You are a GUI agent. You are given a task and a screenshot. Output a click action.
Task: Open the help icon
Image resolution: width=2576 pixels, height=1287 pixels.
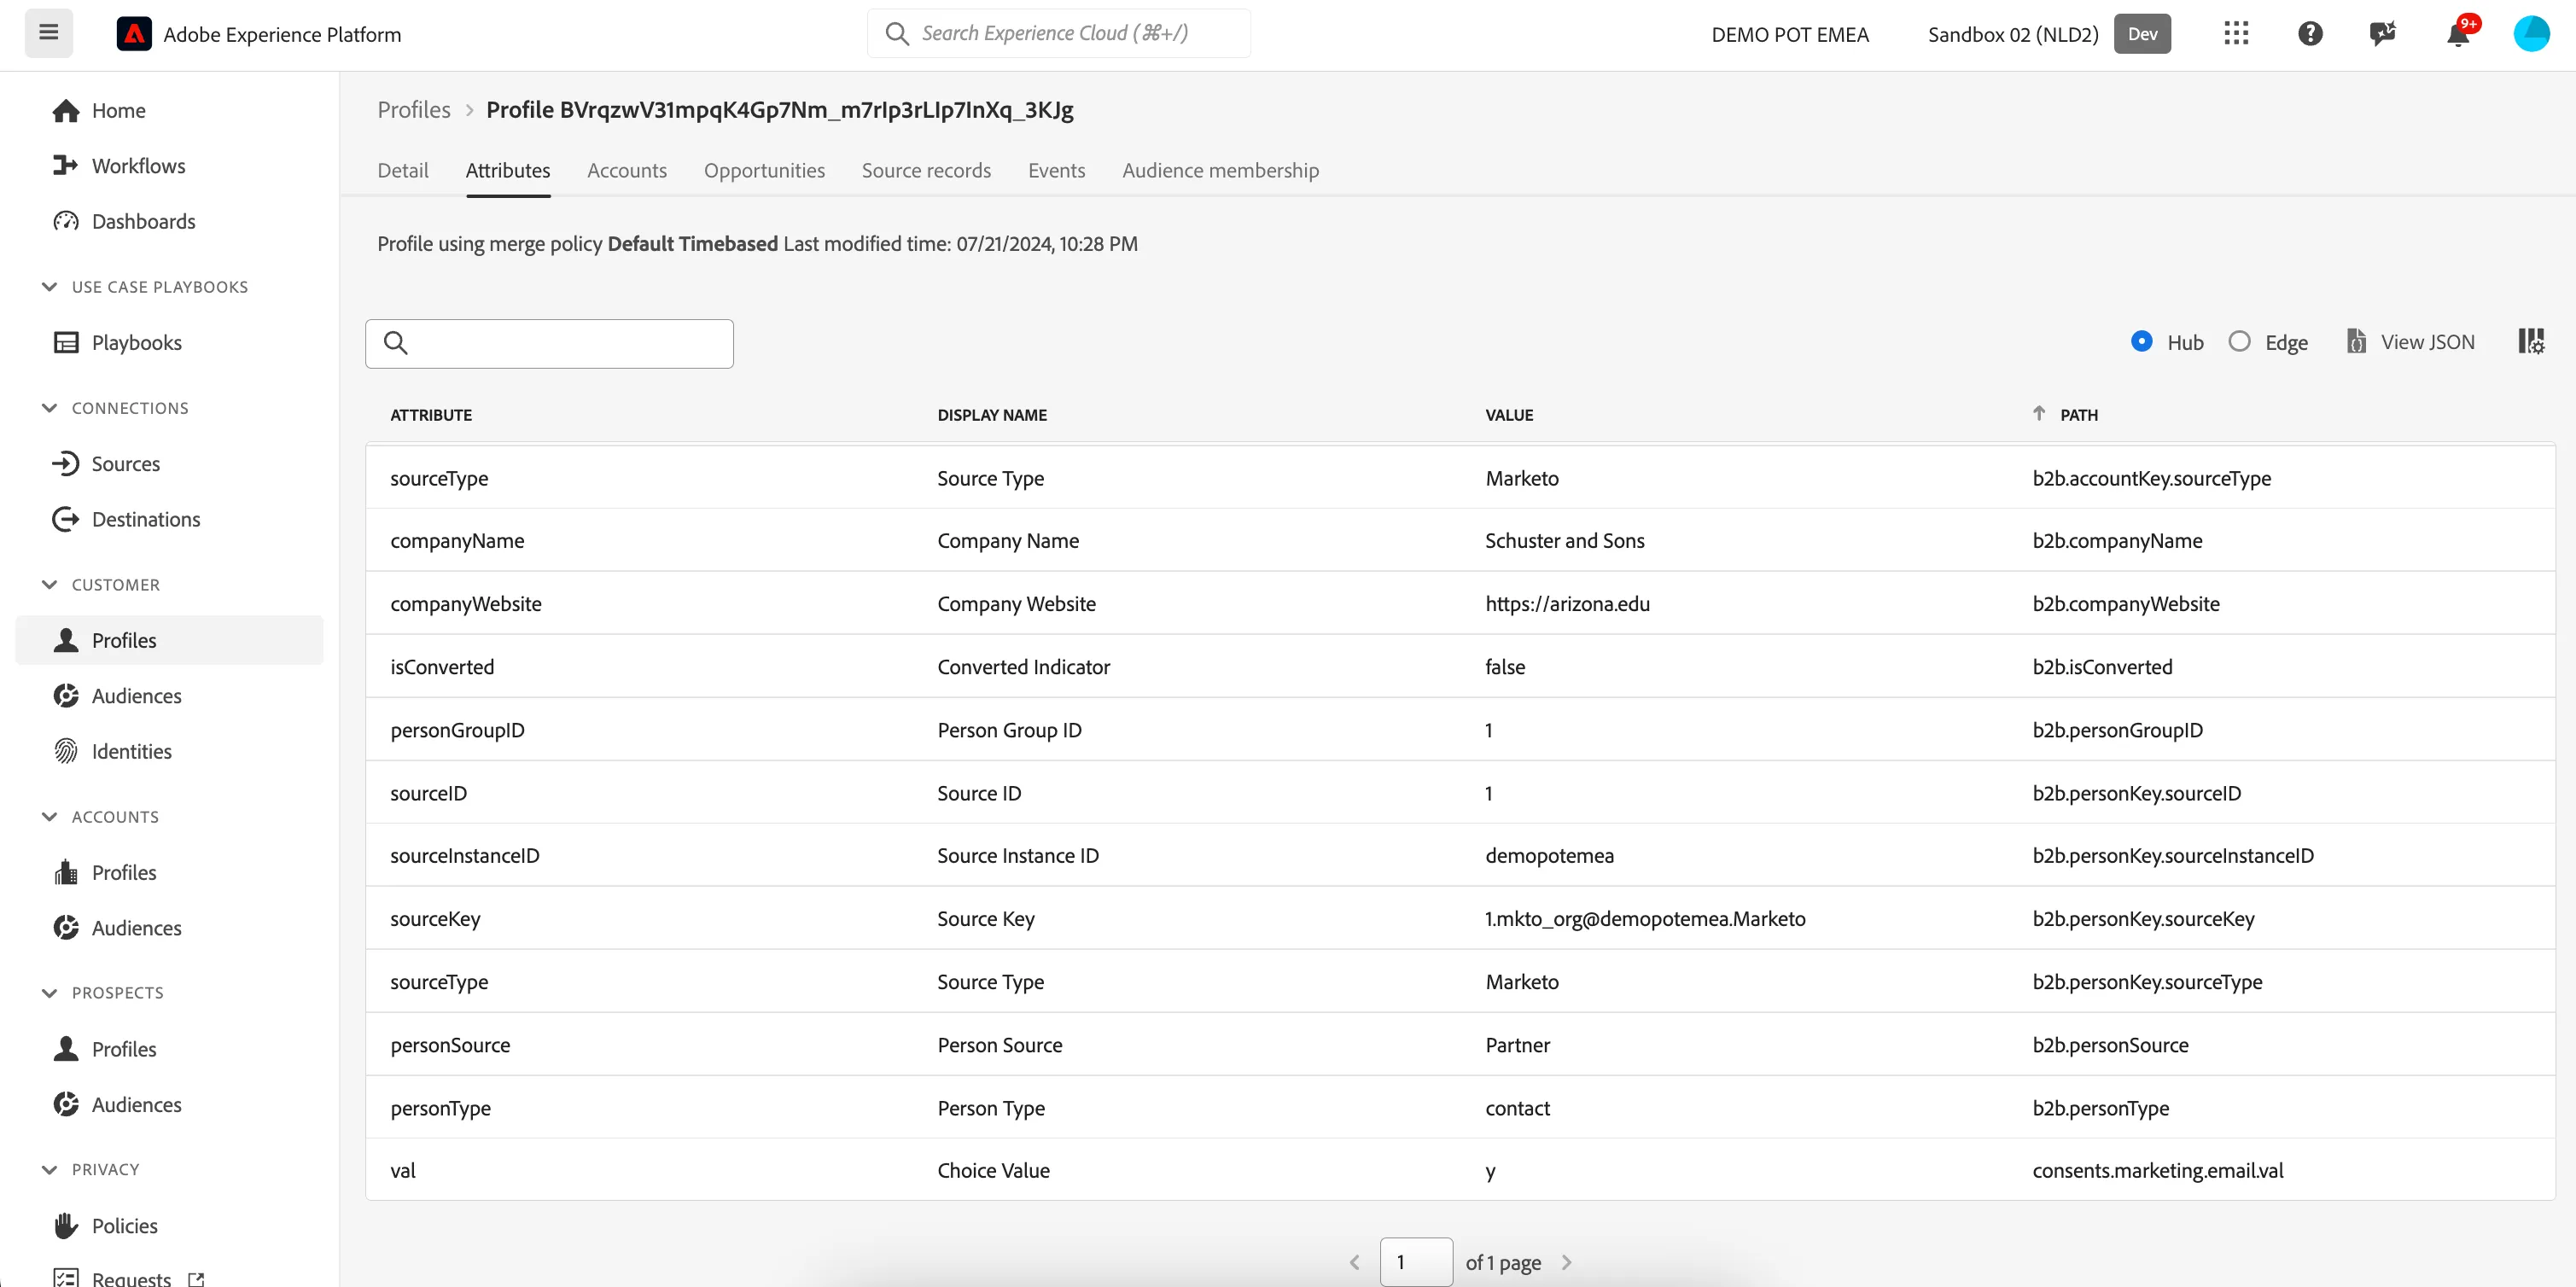2310,33
